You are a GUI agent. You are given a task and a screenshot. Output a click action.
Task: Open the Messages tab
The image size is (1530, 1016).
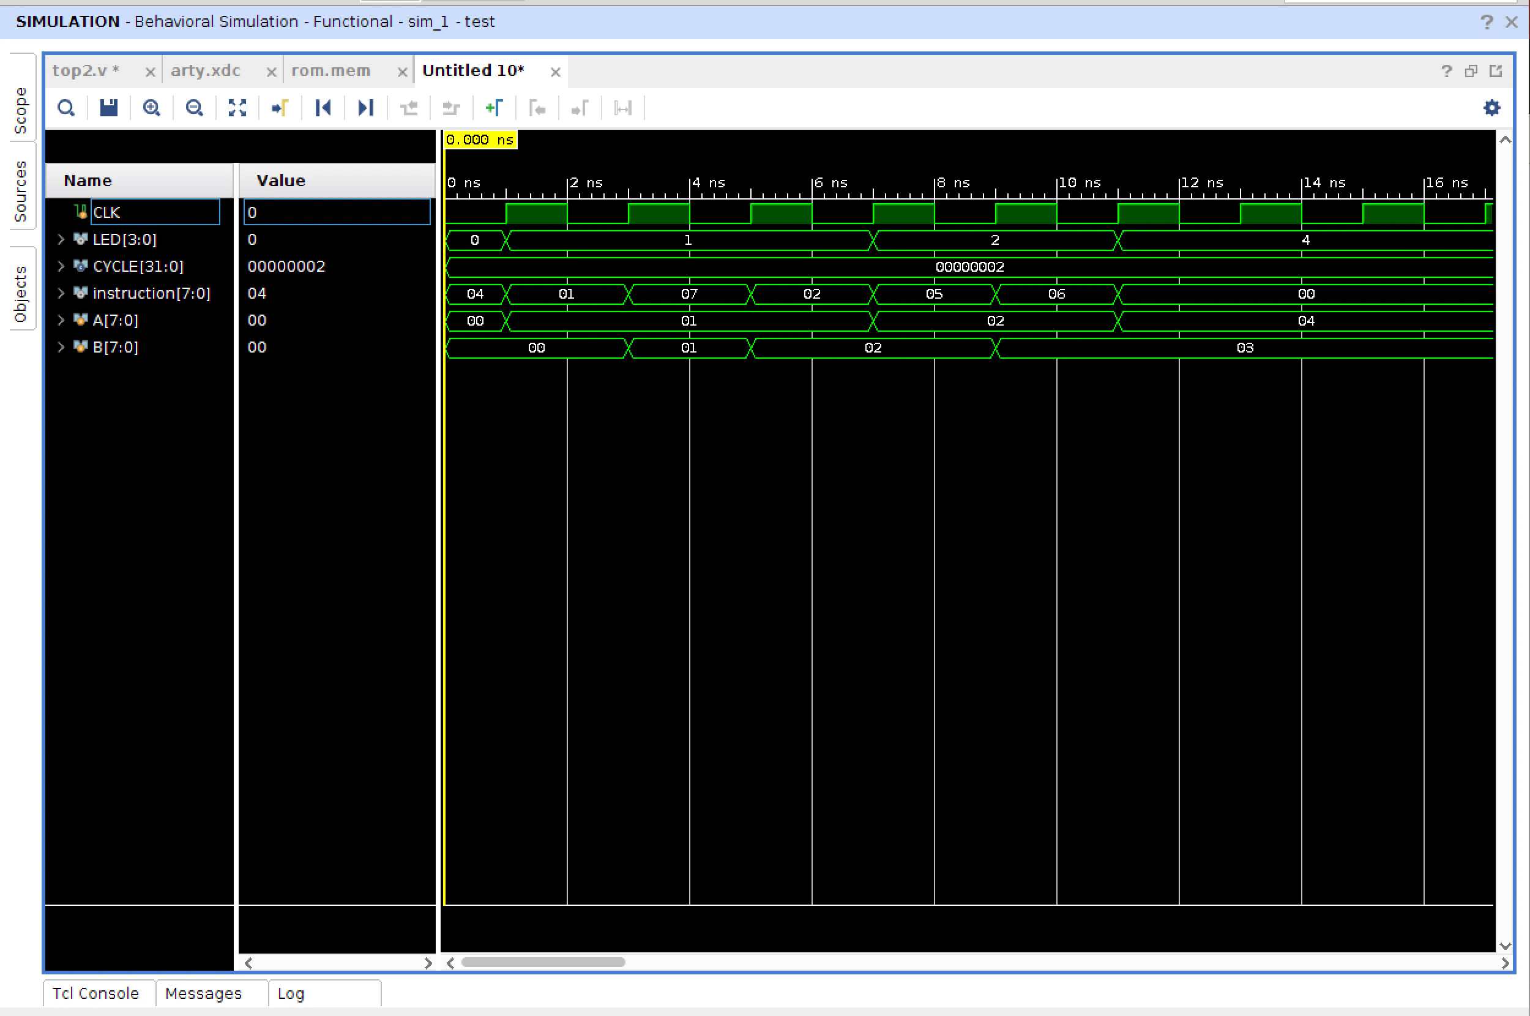tap(203, 993)
